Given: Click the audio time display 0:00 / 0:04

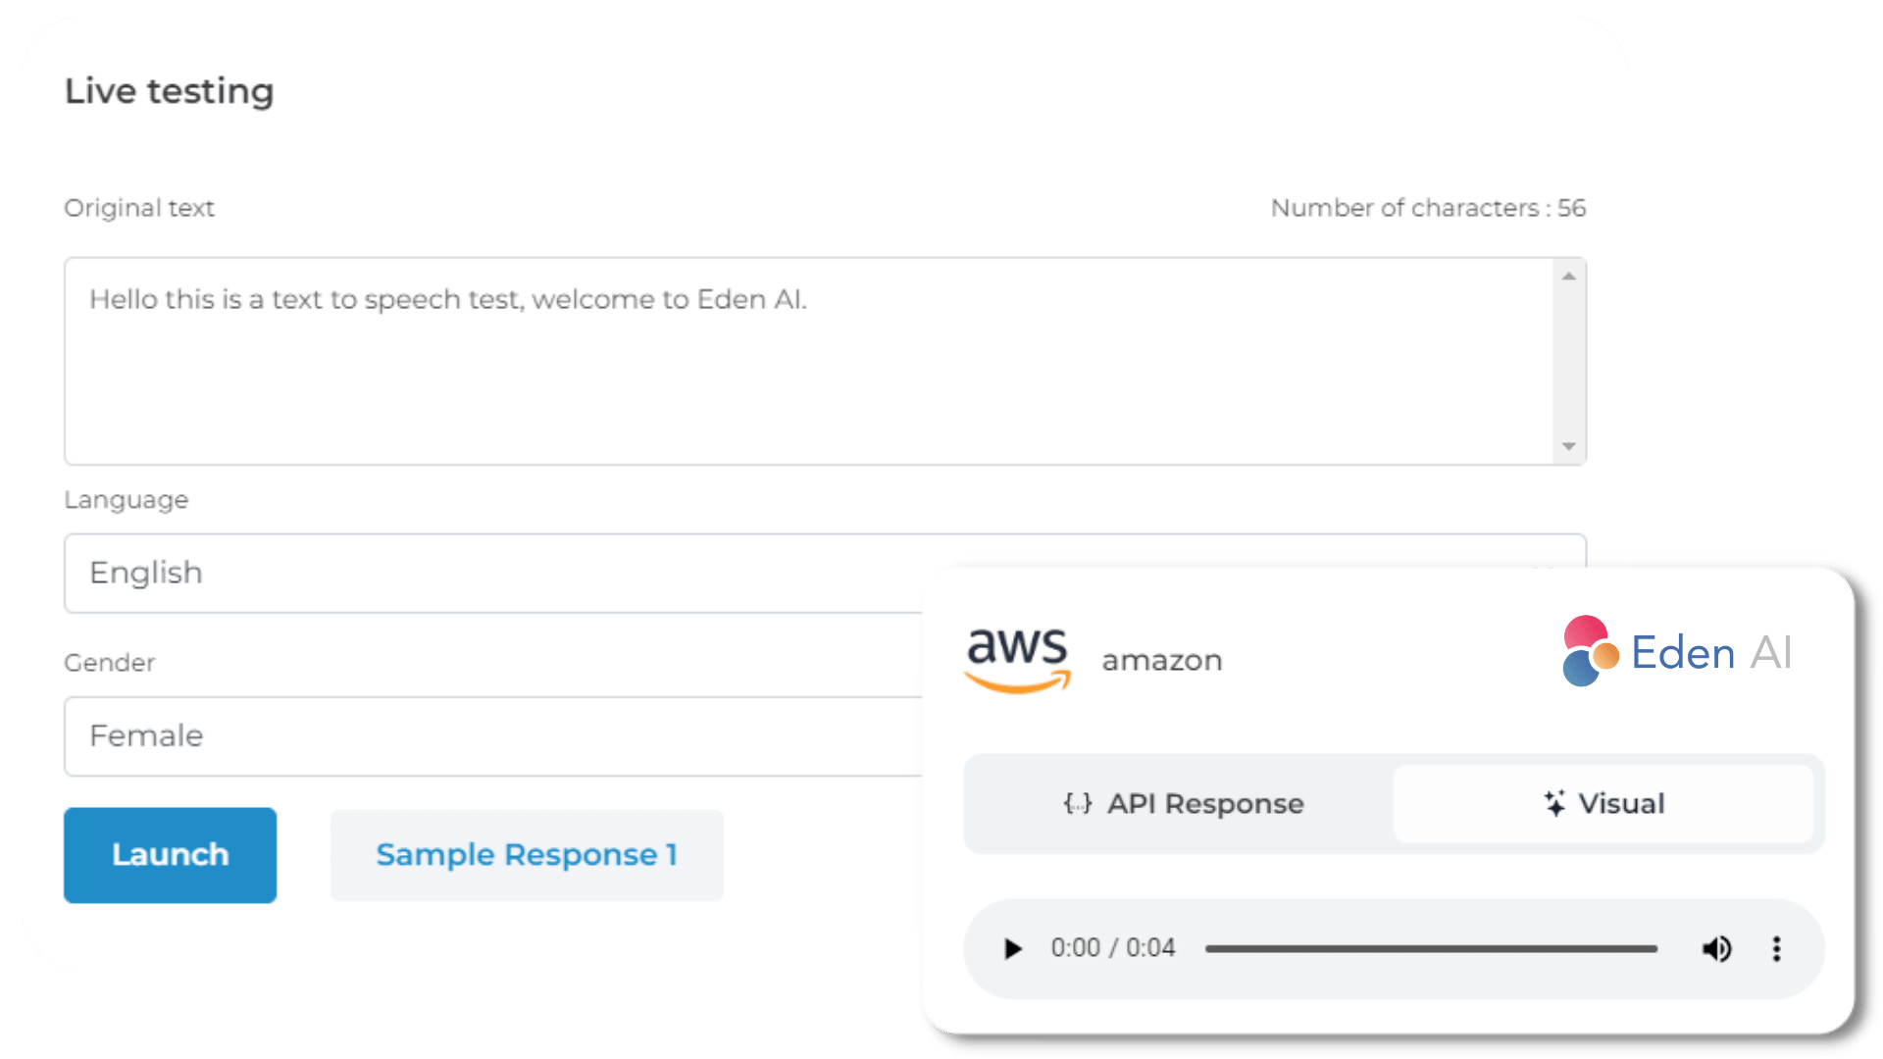Looking at the screenshot, I should click(1113, 948).
